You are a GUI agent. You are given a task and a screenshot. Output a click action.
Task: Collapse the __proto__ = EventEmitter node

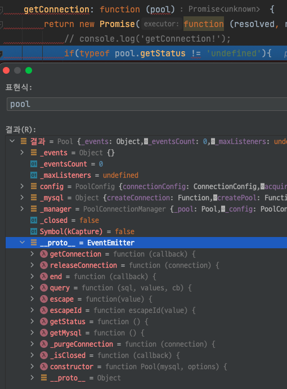(22, 243)
